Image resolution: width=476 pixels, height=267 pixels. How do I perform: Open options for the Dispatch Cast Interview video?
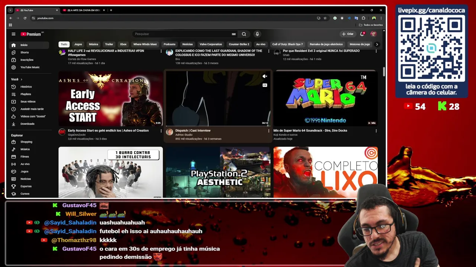click(268, 131)
